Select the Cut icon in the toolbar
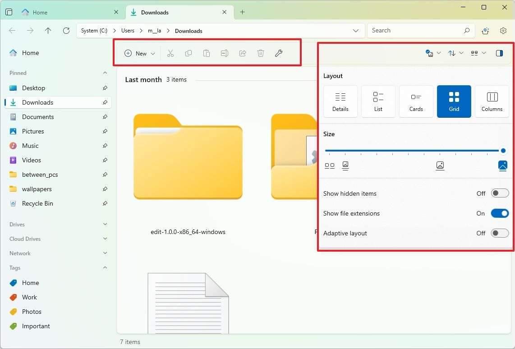 click(x=170, y=53)
